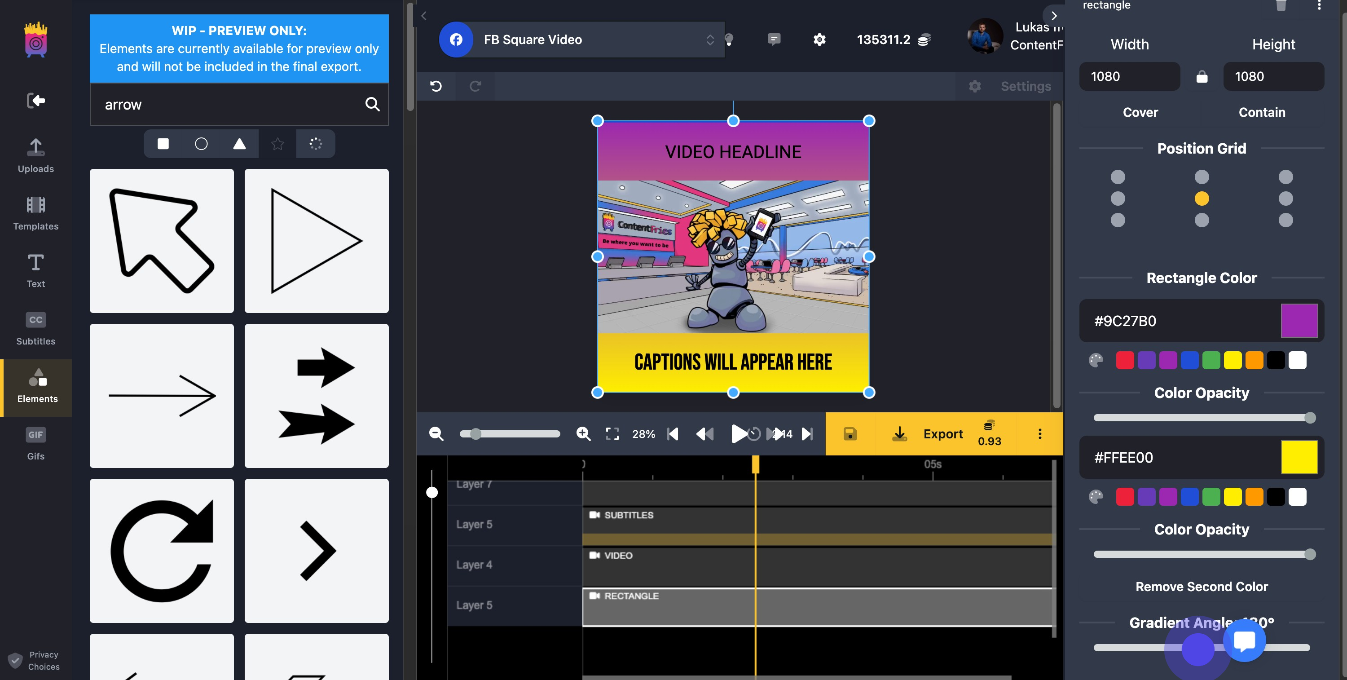Toggle the aspect ratio lock

(x=1202, y=77)
